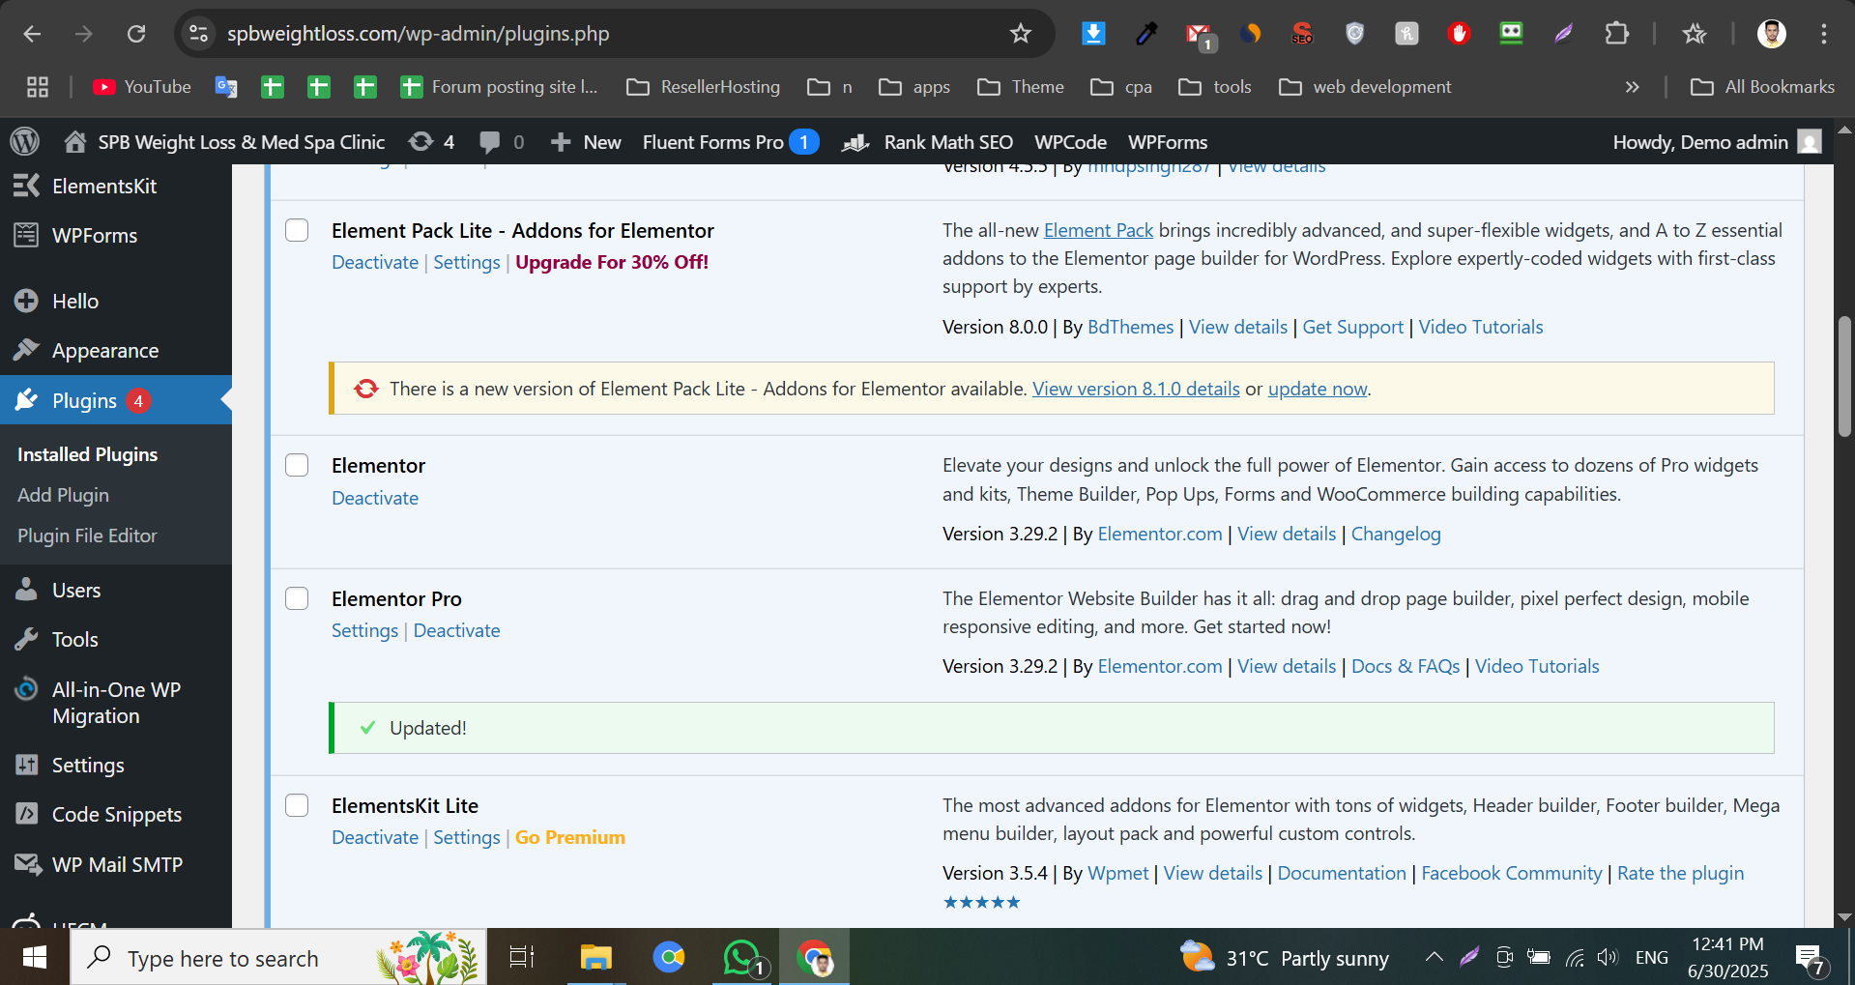Open Chrome's three-dot menu
The height and width of the screenshot is (985, 1855).
(x=1824, y=34)
